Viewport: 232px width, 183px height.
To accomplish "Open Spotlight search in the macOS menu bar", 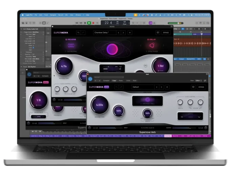I will pyautogui.click(x=189, y=15).
